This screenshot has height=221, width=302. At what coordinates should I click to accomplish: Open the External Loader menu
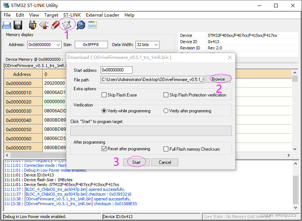(x=103, y=15)
